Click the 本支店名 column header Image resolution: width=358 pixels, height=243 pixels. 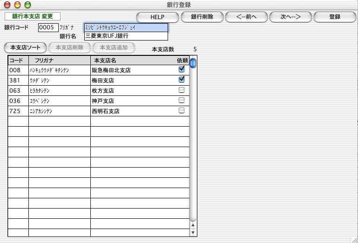[105, 60]
